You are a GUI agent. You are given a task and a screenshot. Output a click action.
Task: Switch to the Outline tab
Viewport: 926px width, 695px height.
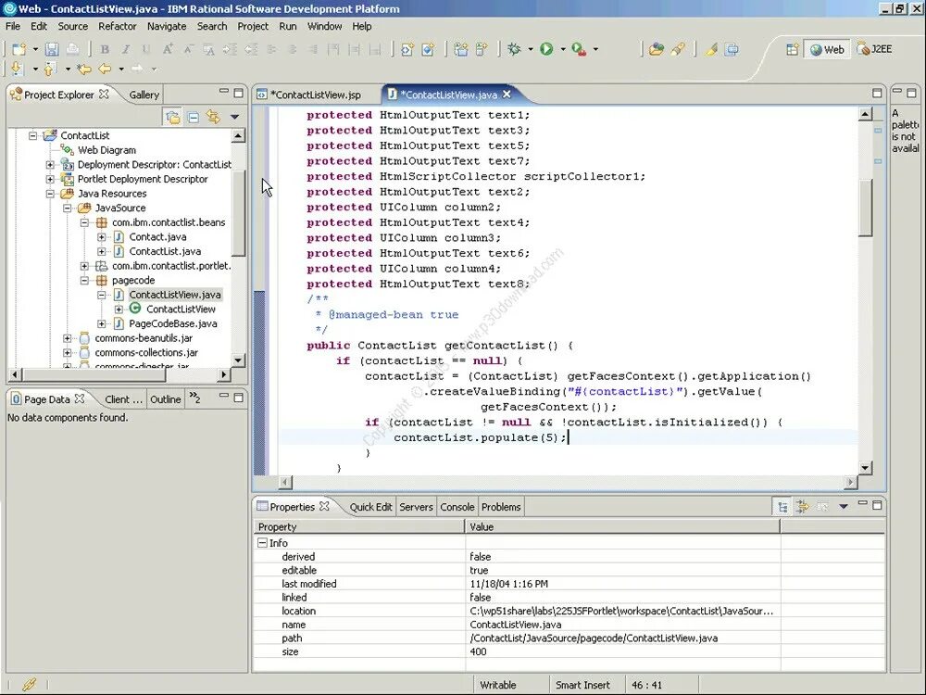click(166, 399)
